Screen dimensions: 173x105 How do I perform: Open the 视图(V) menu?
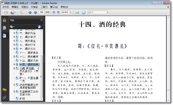coord(25,7)
